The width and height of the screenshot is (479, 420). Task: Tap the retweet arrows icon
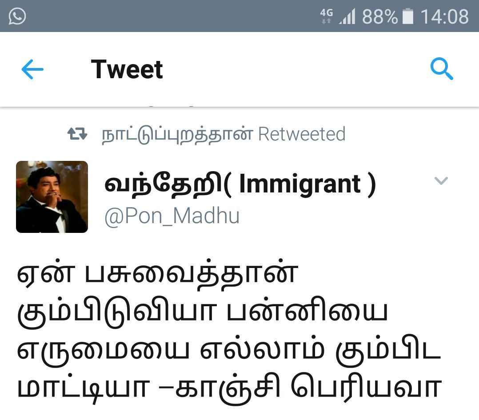tap(77, 134)
